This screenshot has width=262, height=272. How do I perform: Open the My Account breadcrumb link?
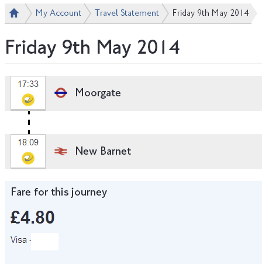click(x=58, y=13)
